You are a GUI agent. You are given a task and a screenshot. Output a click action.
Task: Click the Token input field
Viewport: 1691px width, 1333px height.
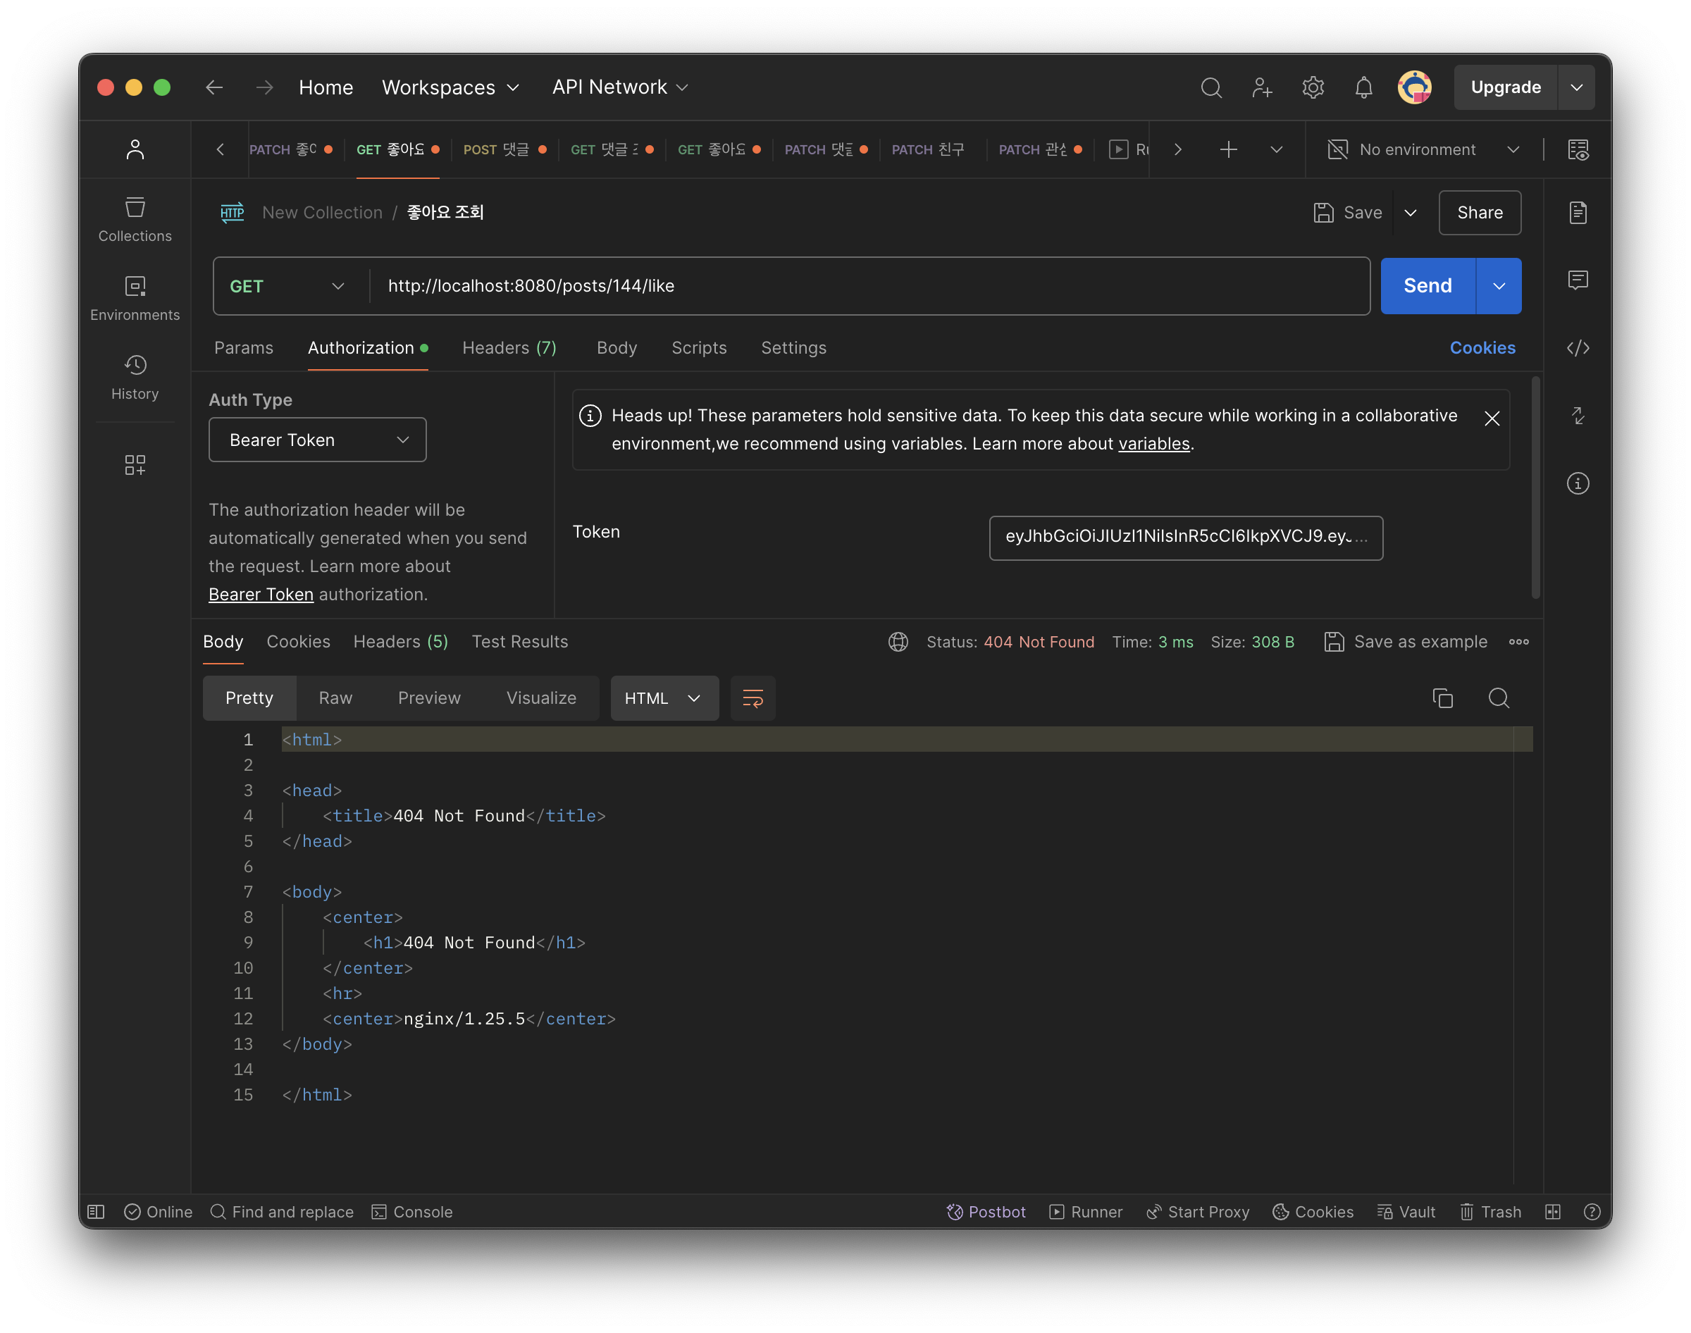(x=1185, y=537)
